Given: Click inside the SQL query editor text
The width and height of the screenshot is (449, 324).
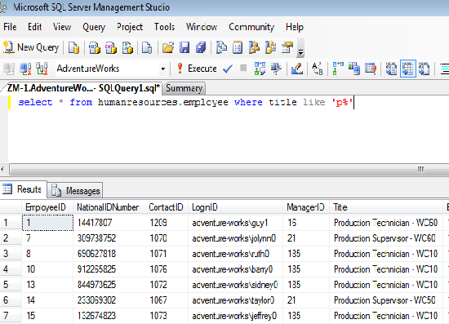Looking at the screenshot, I should pyautogui.click(x=185, y=102).
